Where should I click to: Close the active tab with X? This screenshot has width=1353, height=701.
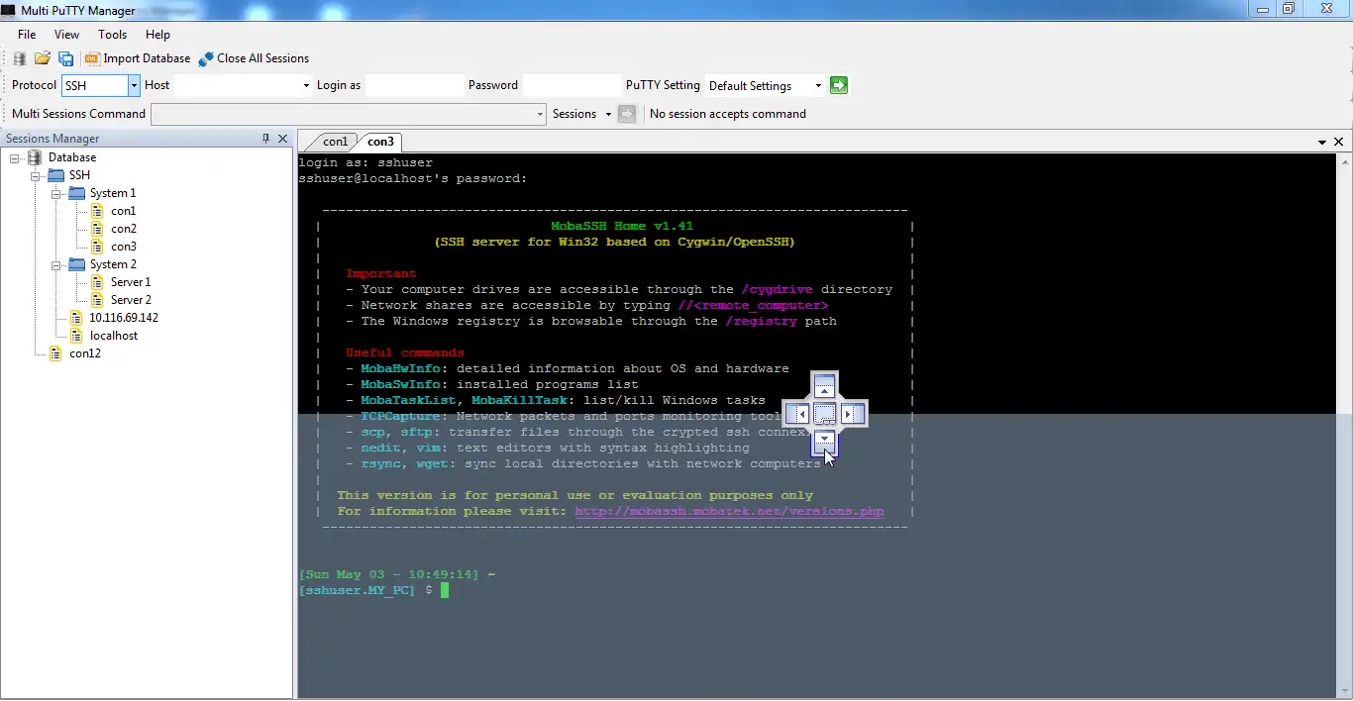(x=1340, y=142)
